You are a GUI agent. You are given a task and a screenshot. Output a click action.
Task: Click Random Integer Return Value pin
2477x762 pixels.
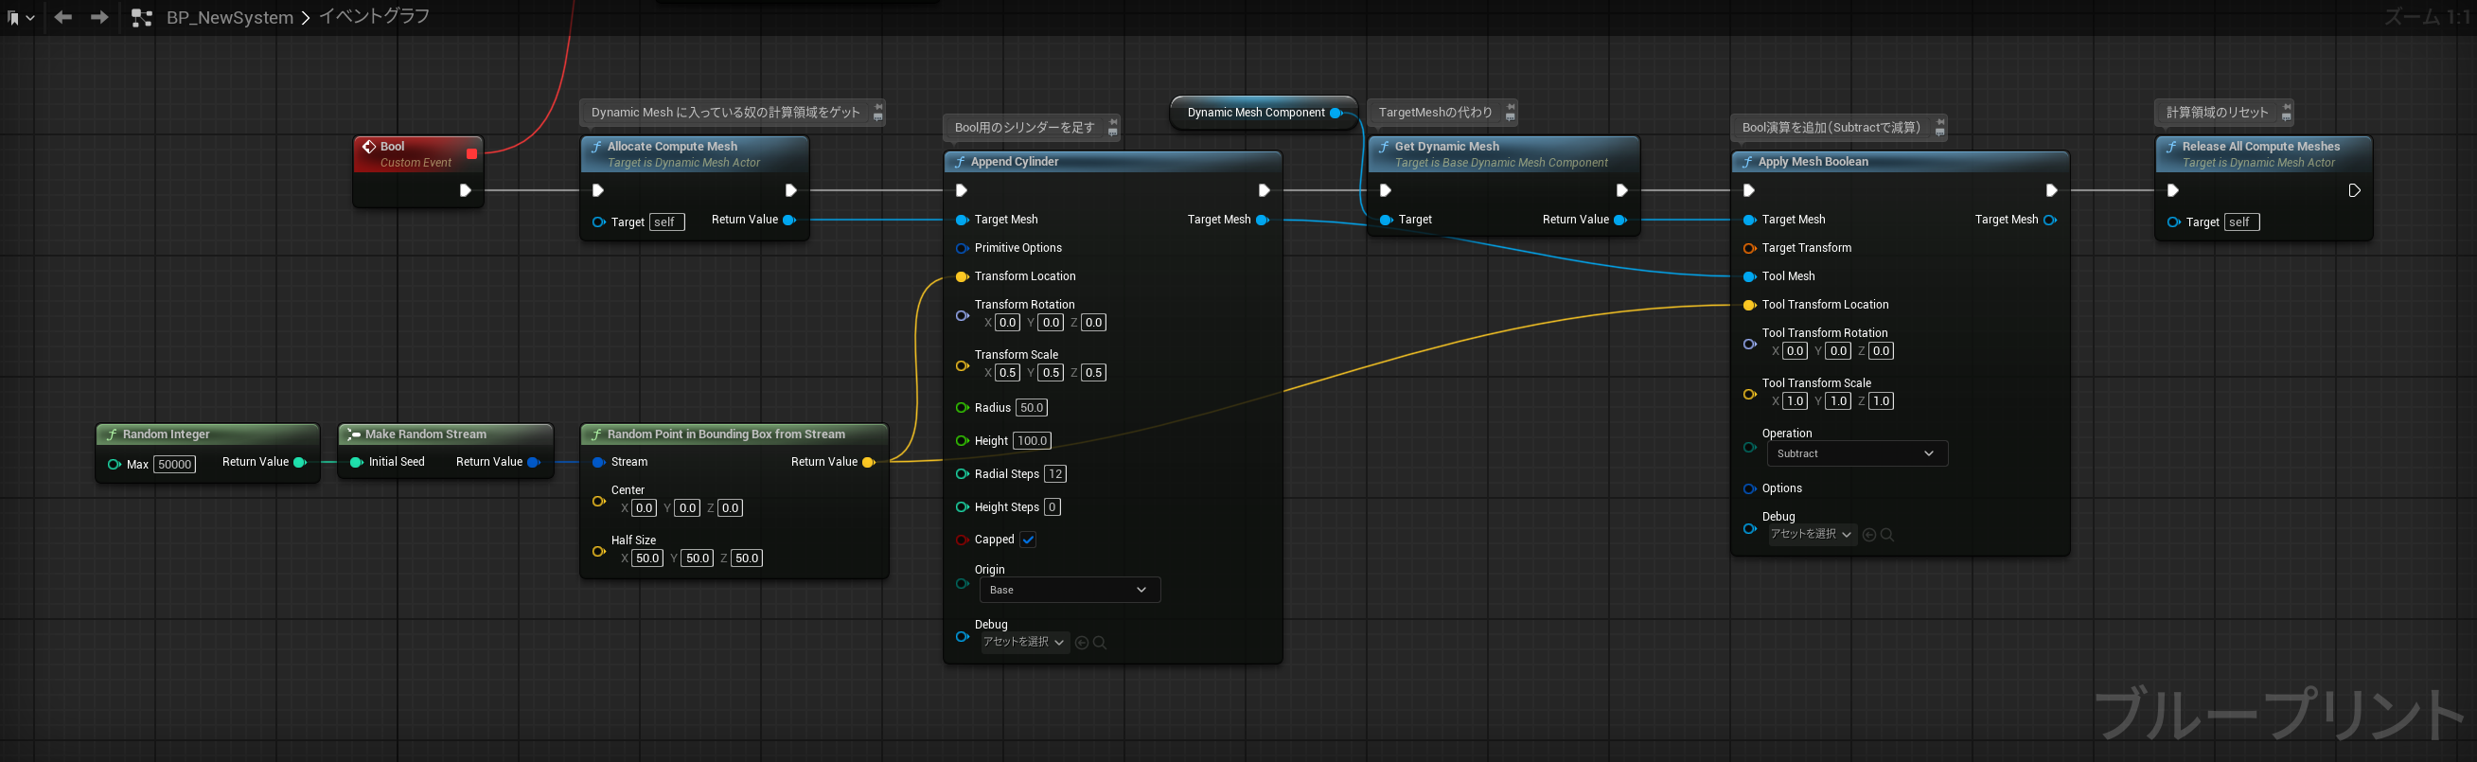point(299,463)
